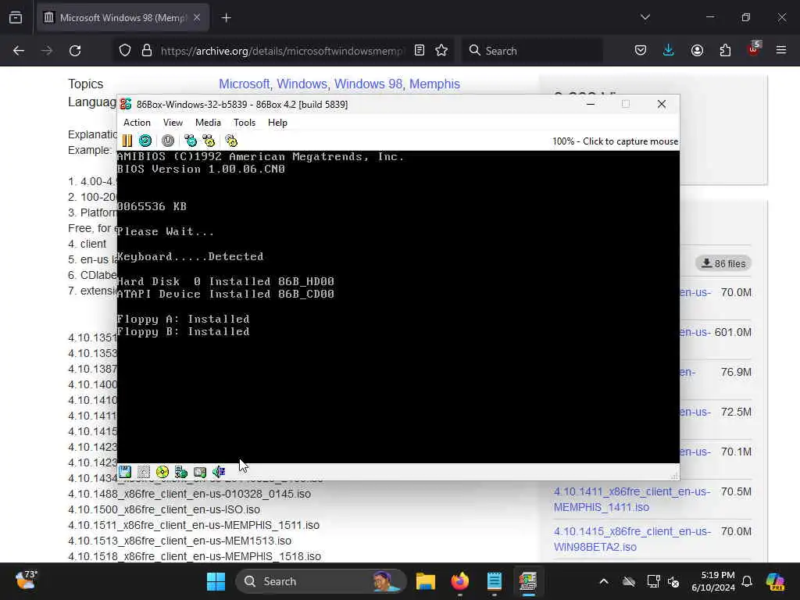Open 86Box Tools menu

[x=245, y=123]
